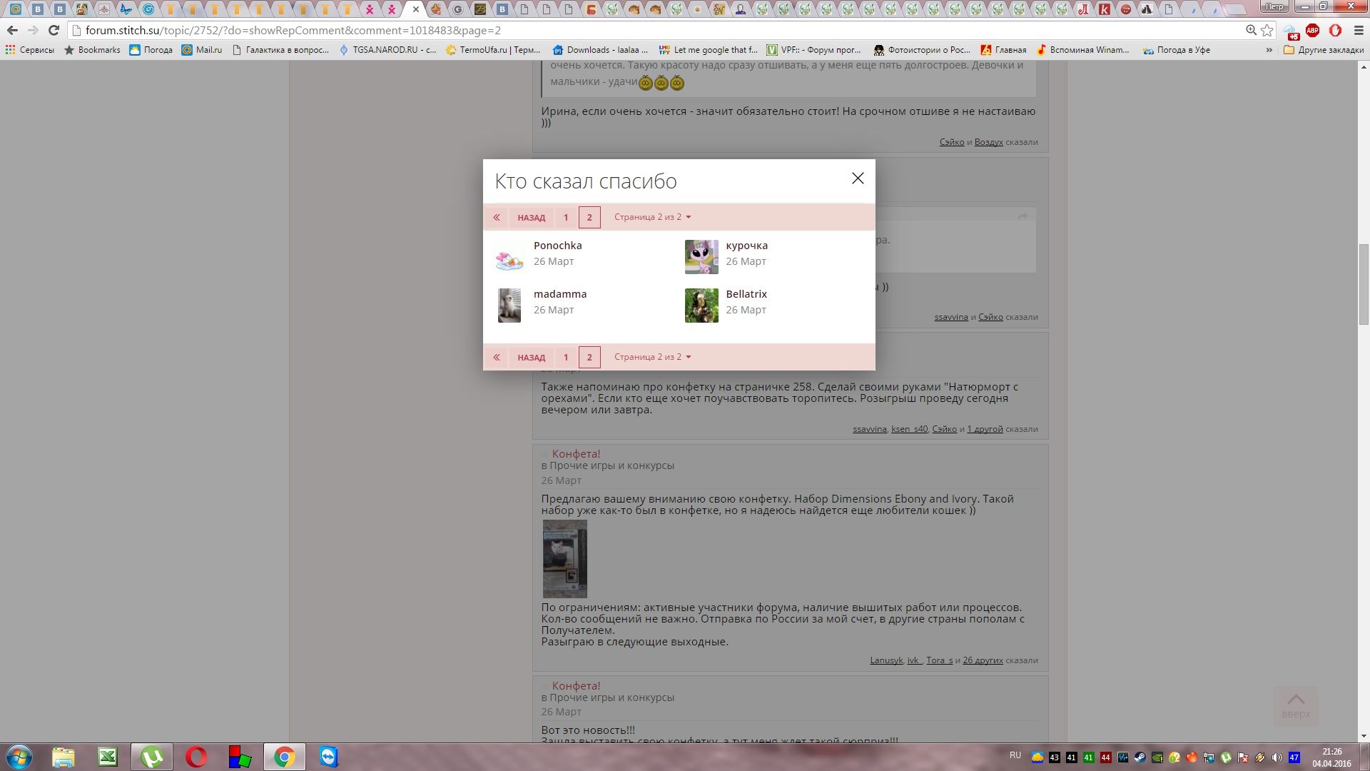Click the Adblock Plus extension icon
1370x771 pixels.
click(1312, 31)
